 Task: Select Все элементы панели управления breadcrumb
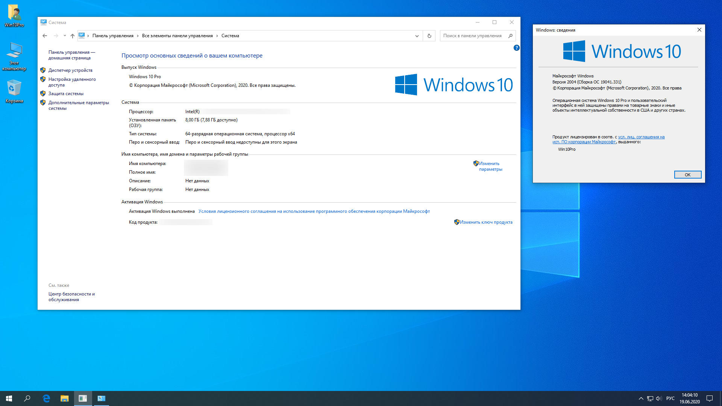(177, 36)
